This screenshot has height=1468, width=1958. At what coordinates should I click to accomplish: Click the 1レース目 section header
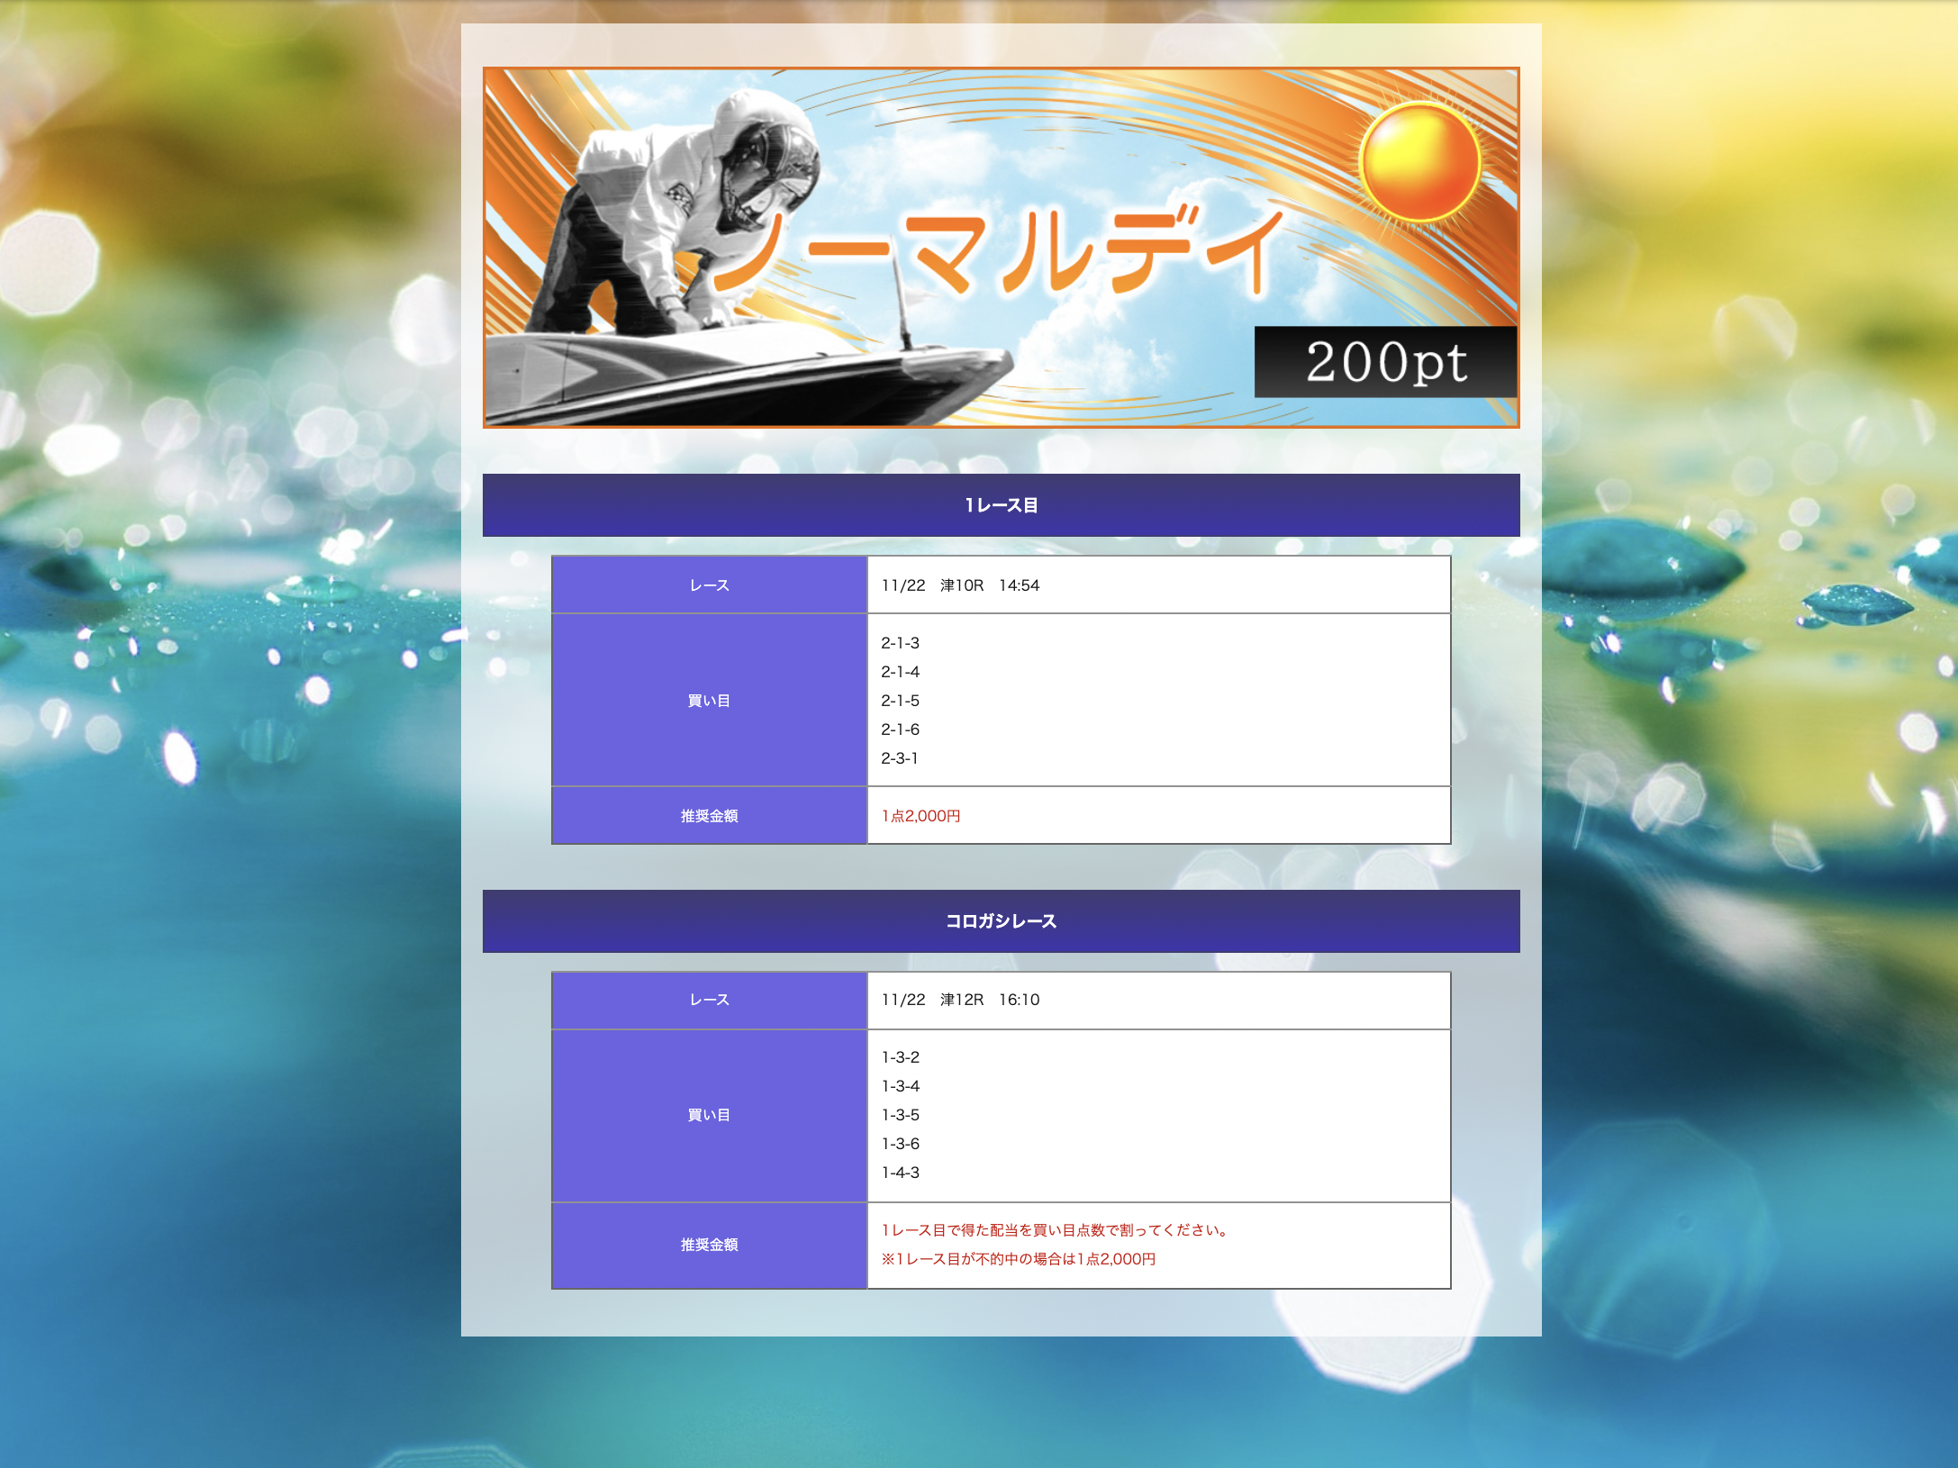1001,505
